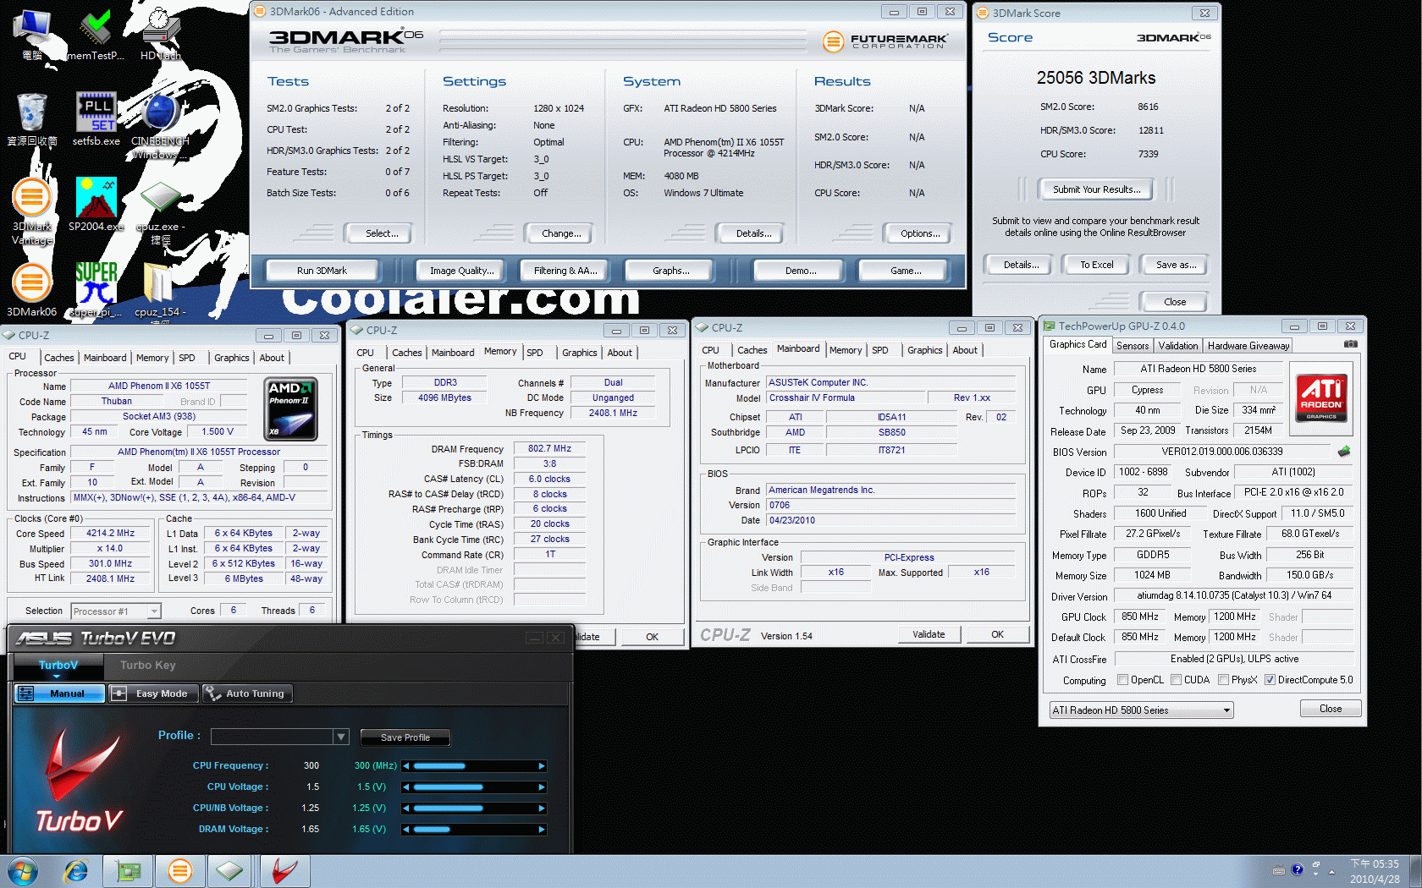Increase DRAM Voltage with right arrow

(x=542, y=830)
